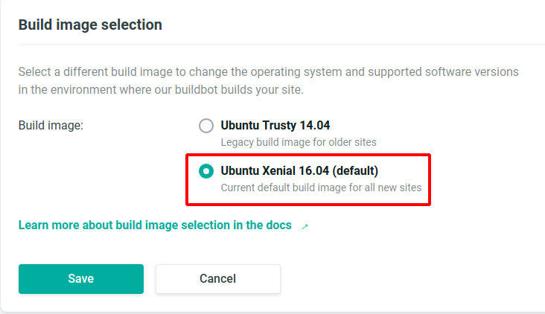This screenshot has width=545, height=314.
Task: Select the Ubuntu Trusty 14.04 radio button
Action: [x=206, y=126]
